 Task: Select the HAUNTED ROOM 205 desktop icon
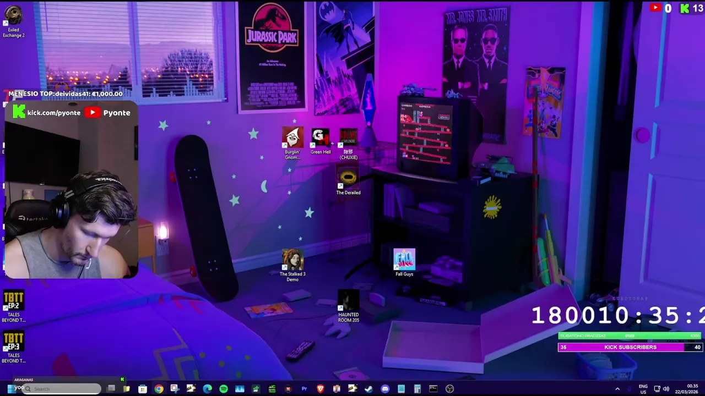pos(348,306)
